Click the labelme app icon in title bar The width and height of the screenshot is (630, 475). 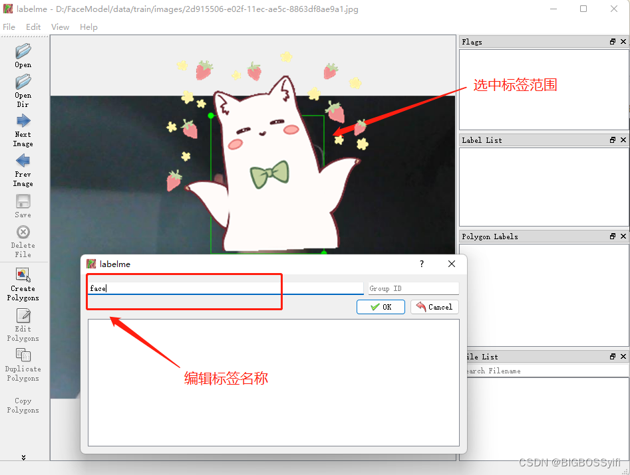click(x=7, y=9)
